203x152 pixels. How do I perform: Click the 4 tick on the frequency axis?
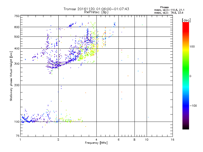pos(96,140)
